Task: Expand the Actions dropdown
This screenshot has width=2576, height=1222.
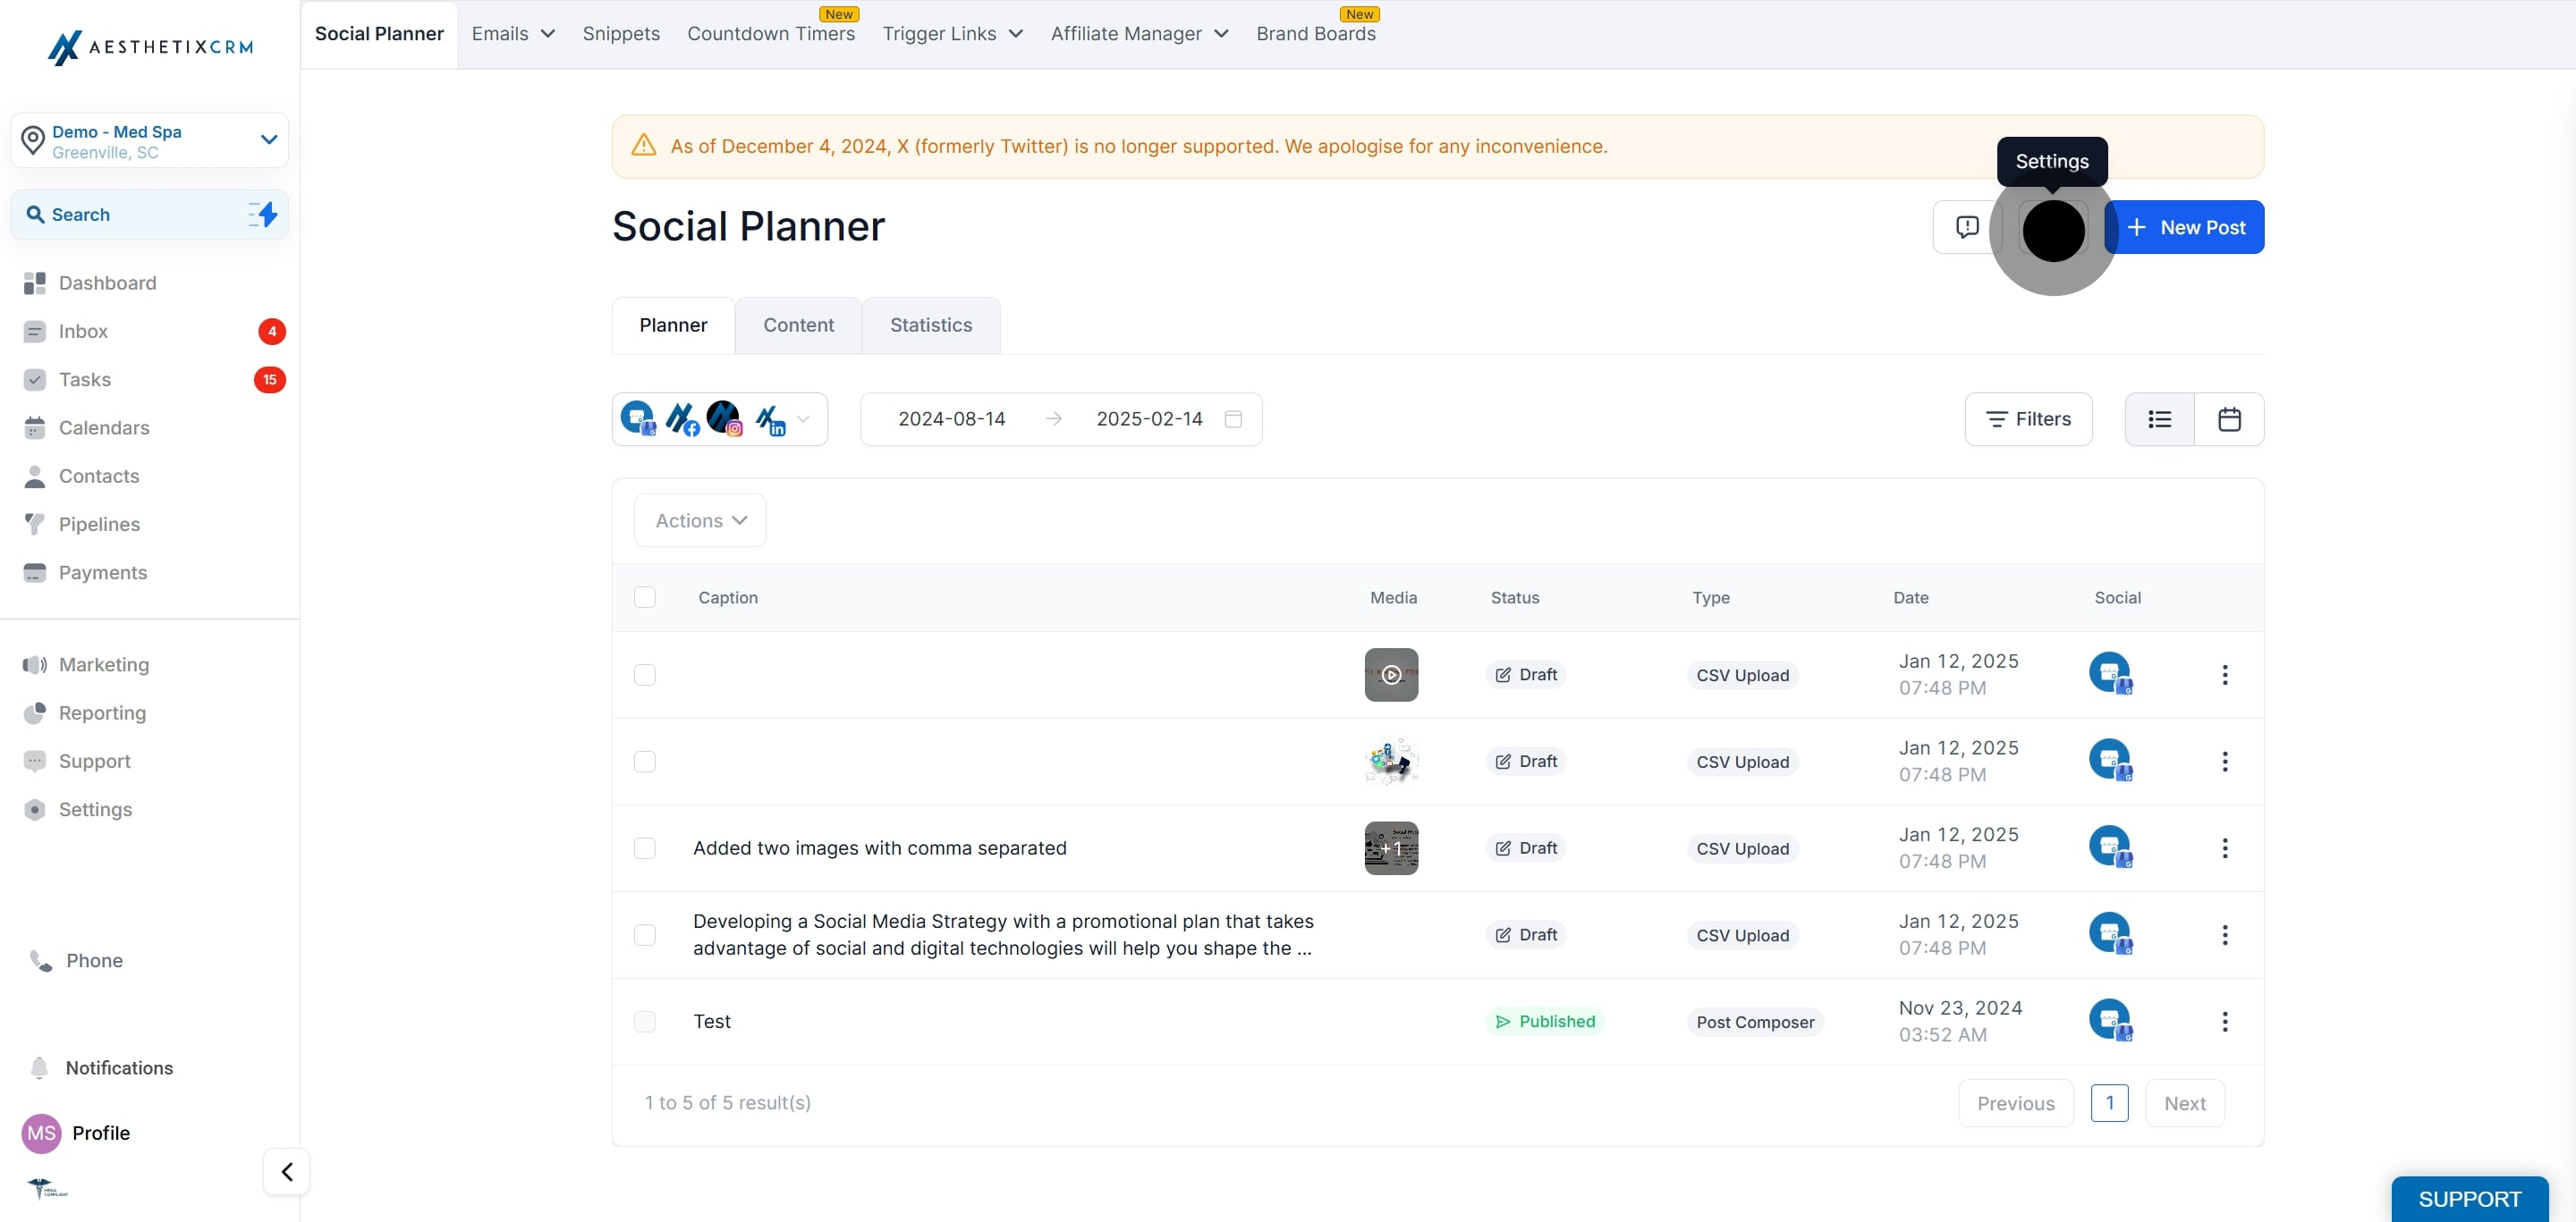Action: click(x=700, y=520)
